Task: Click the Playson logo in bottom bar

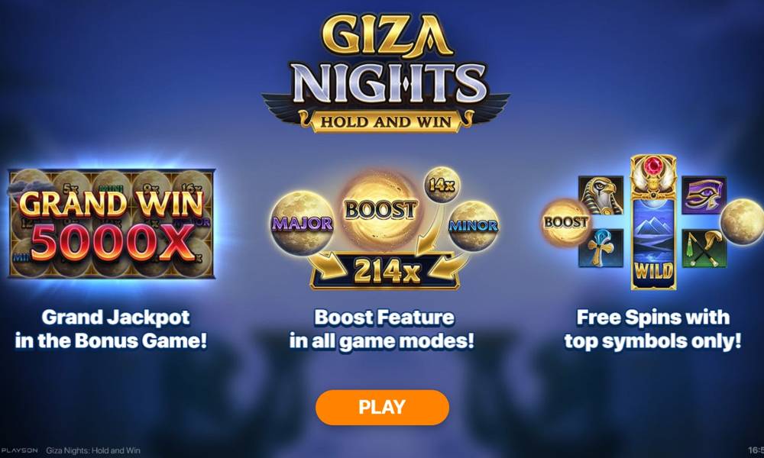Action: point(20,450)
